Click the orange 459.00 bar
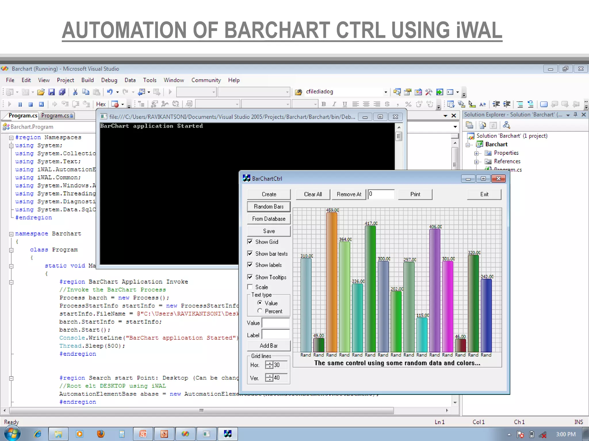 tap(332, 282)
